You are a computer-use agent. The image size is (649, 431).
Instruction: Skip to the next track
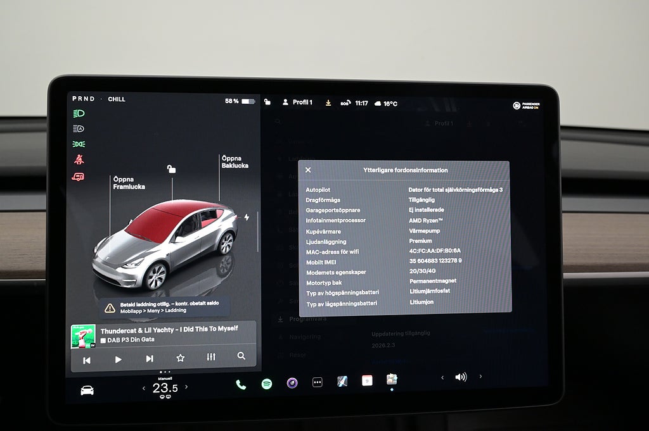pos(150,359)
